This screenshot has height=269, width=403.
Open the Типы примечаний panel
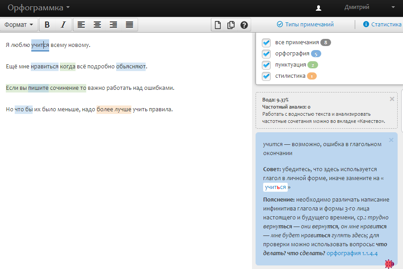pyautogui.click(x=305, y=25)
